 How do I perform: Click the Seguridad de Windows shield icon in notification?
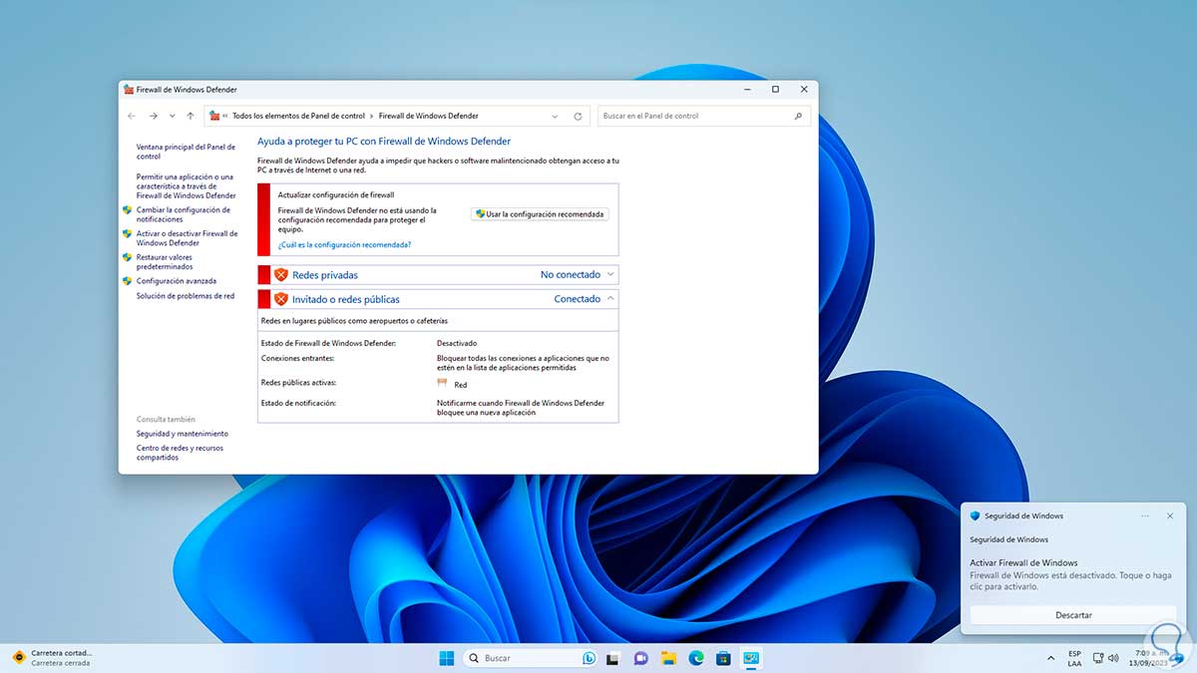976,515
